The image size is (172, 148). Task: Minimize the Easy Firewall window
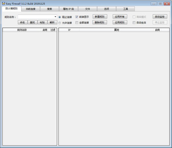(154, 4)
